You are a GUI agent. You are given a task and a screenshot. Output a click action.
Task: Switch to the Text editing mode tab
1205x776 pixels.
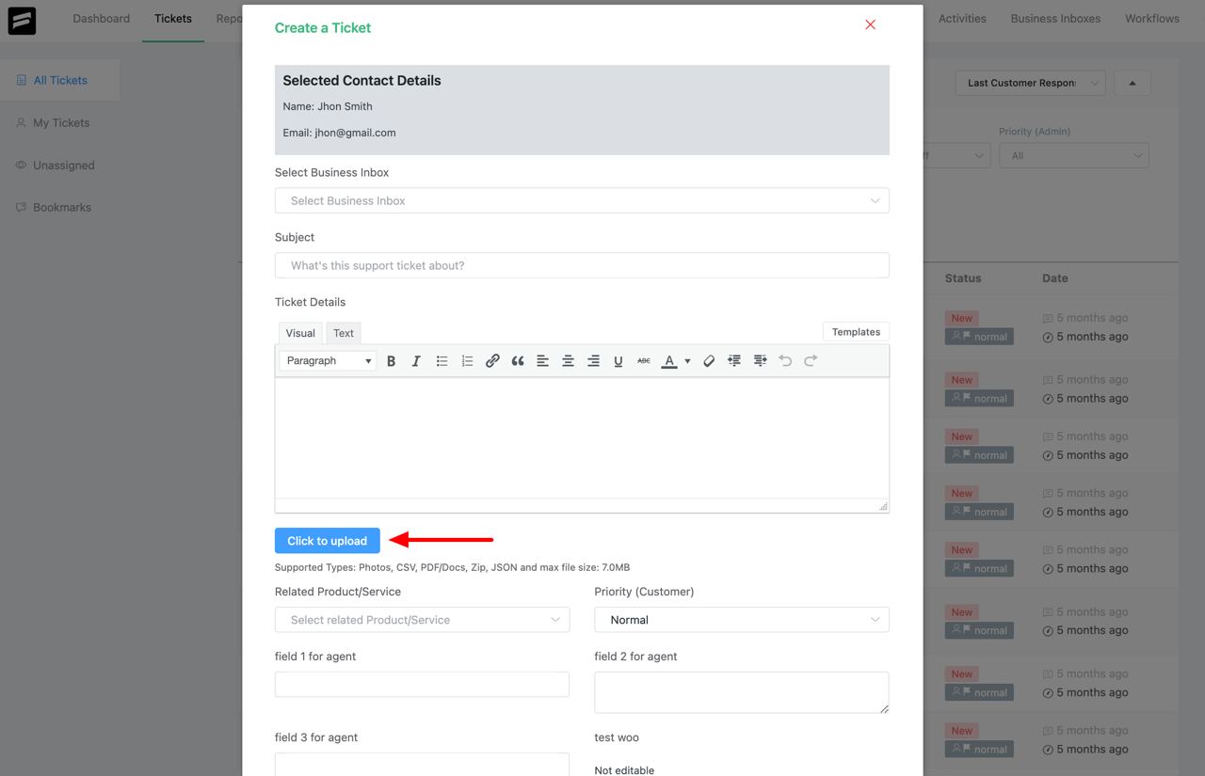pos(343,332)
